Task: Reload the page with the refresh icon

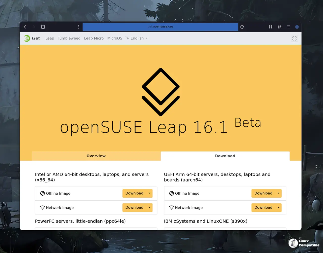Action: (x=242, y=27)
